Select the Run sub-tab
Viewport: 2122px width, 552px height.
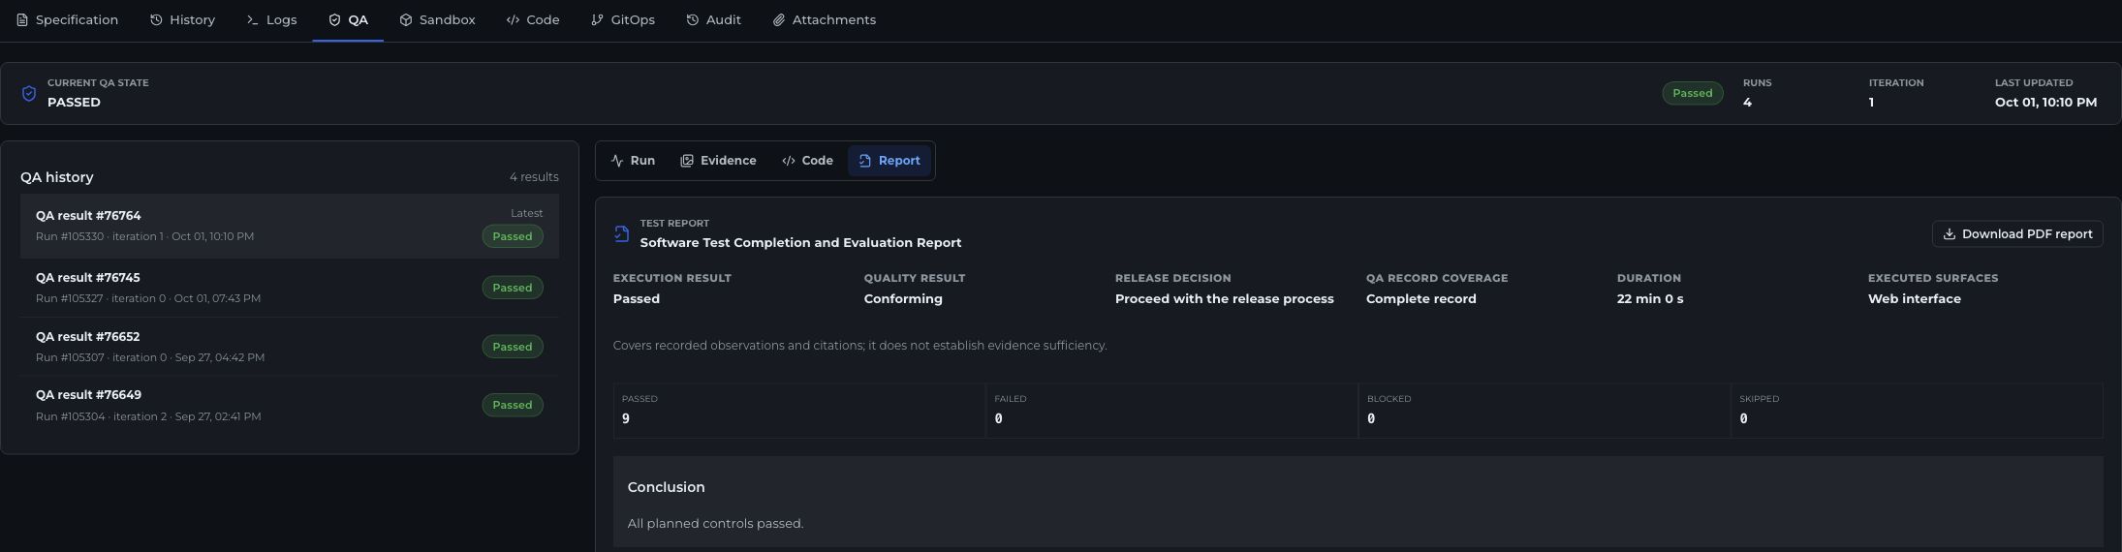[633, 161]
